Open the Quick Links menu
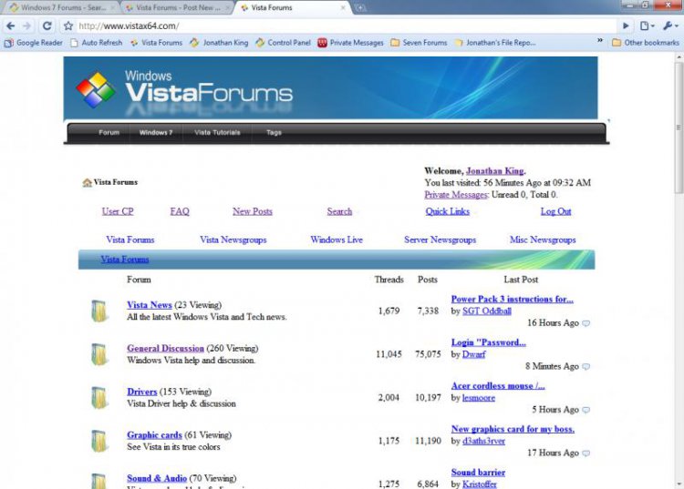Viewport: 684px width, 489px height. pyautogui.click(x=448, y=211)
